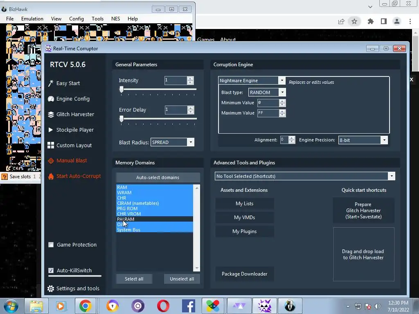
Task: Click Intensity slider handle
Action: pos(121,90)
